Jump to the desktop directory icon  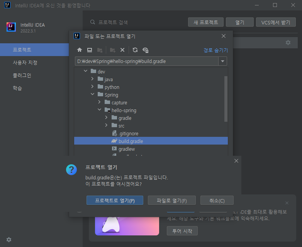90,50
